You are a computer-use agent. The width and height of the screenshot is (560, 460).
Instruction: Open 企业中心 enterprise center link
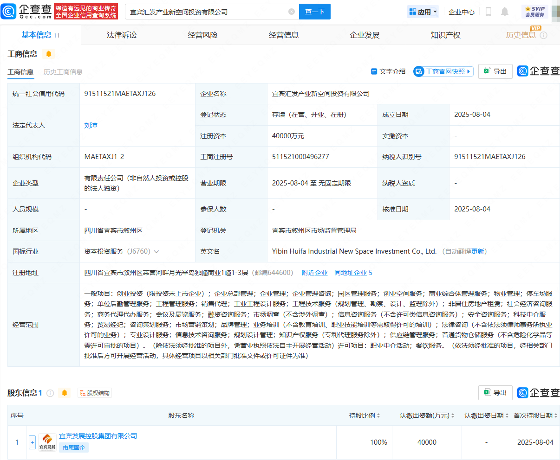462,12
